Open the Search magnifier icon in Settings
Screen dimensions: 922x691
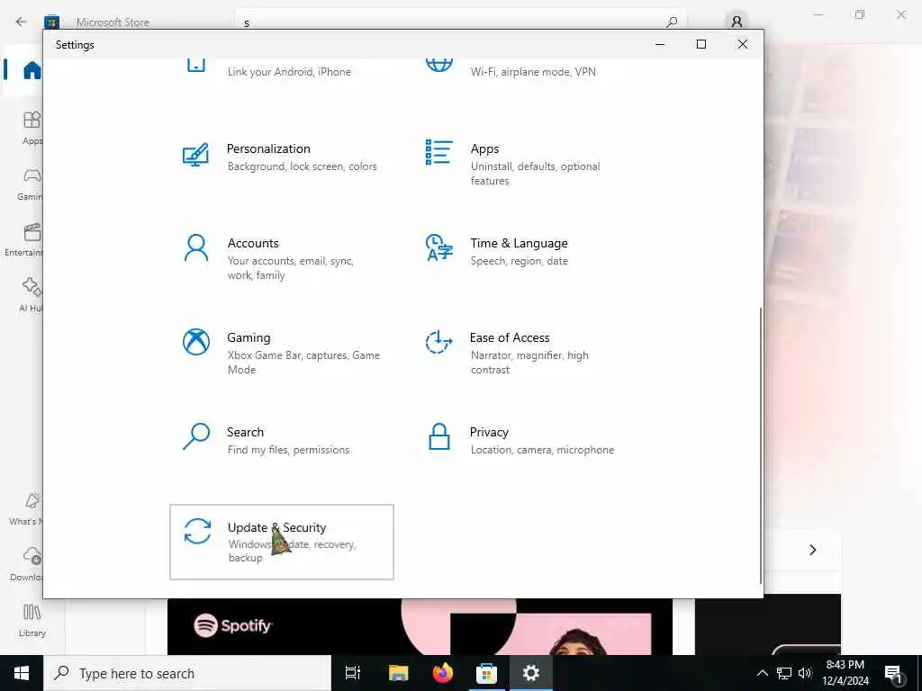[195, 436]
